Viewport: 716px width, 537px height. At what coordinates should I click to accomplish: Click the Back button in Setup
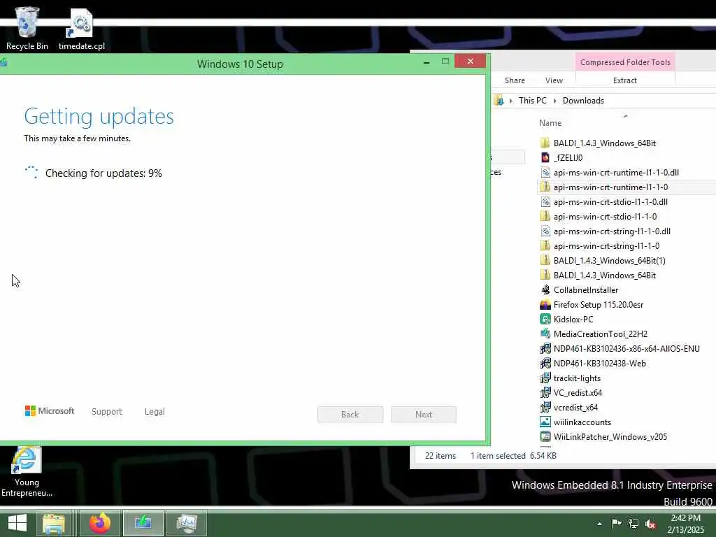[350, 415]
